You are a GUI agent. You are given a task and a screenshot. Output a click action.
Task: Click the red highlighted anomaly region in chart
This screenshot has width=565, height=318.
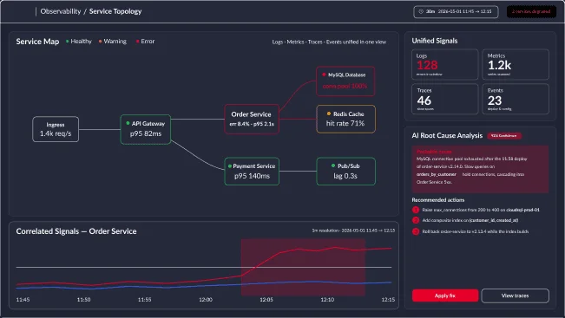click(x=303, y=267)
